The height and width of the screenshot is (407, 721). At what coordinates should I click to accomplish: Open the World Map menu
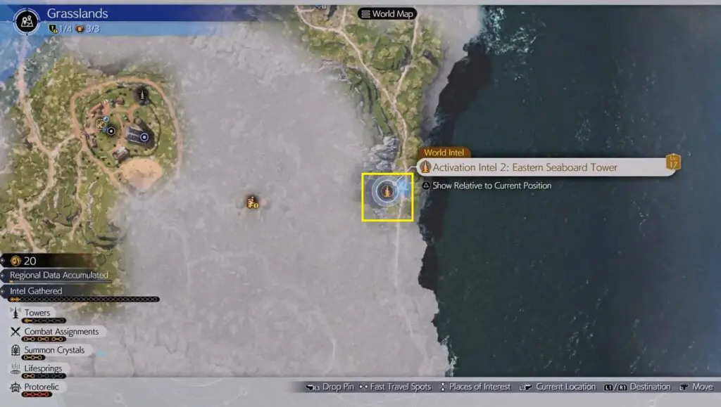[x=387, y=13]
